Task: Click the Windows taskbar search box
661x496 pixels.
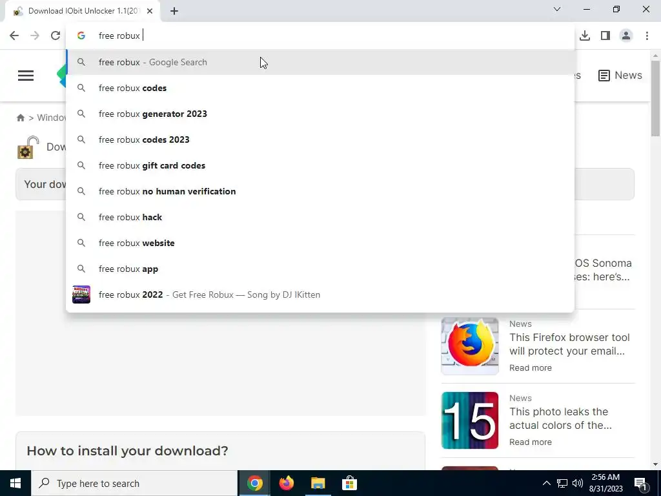Action: click(134, 483)
